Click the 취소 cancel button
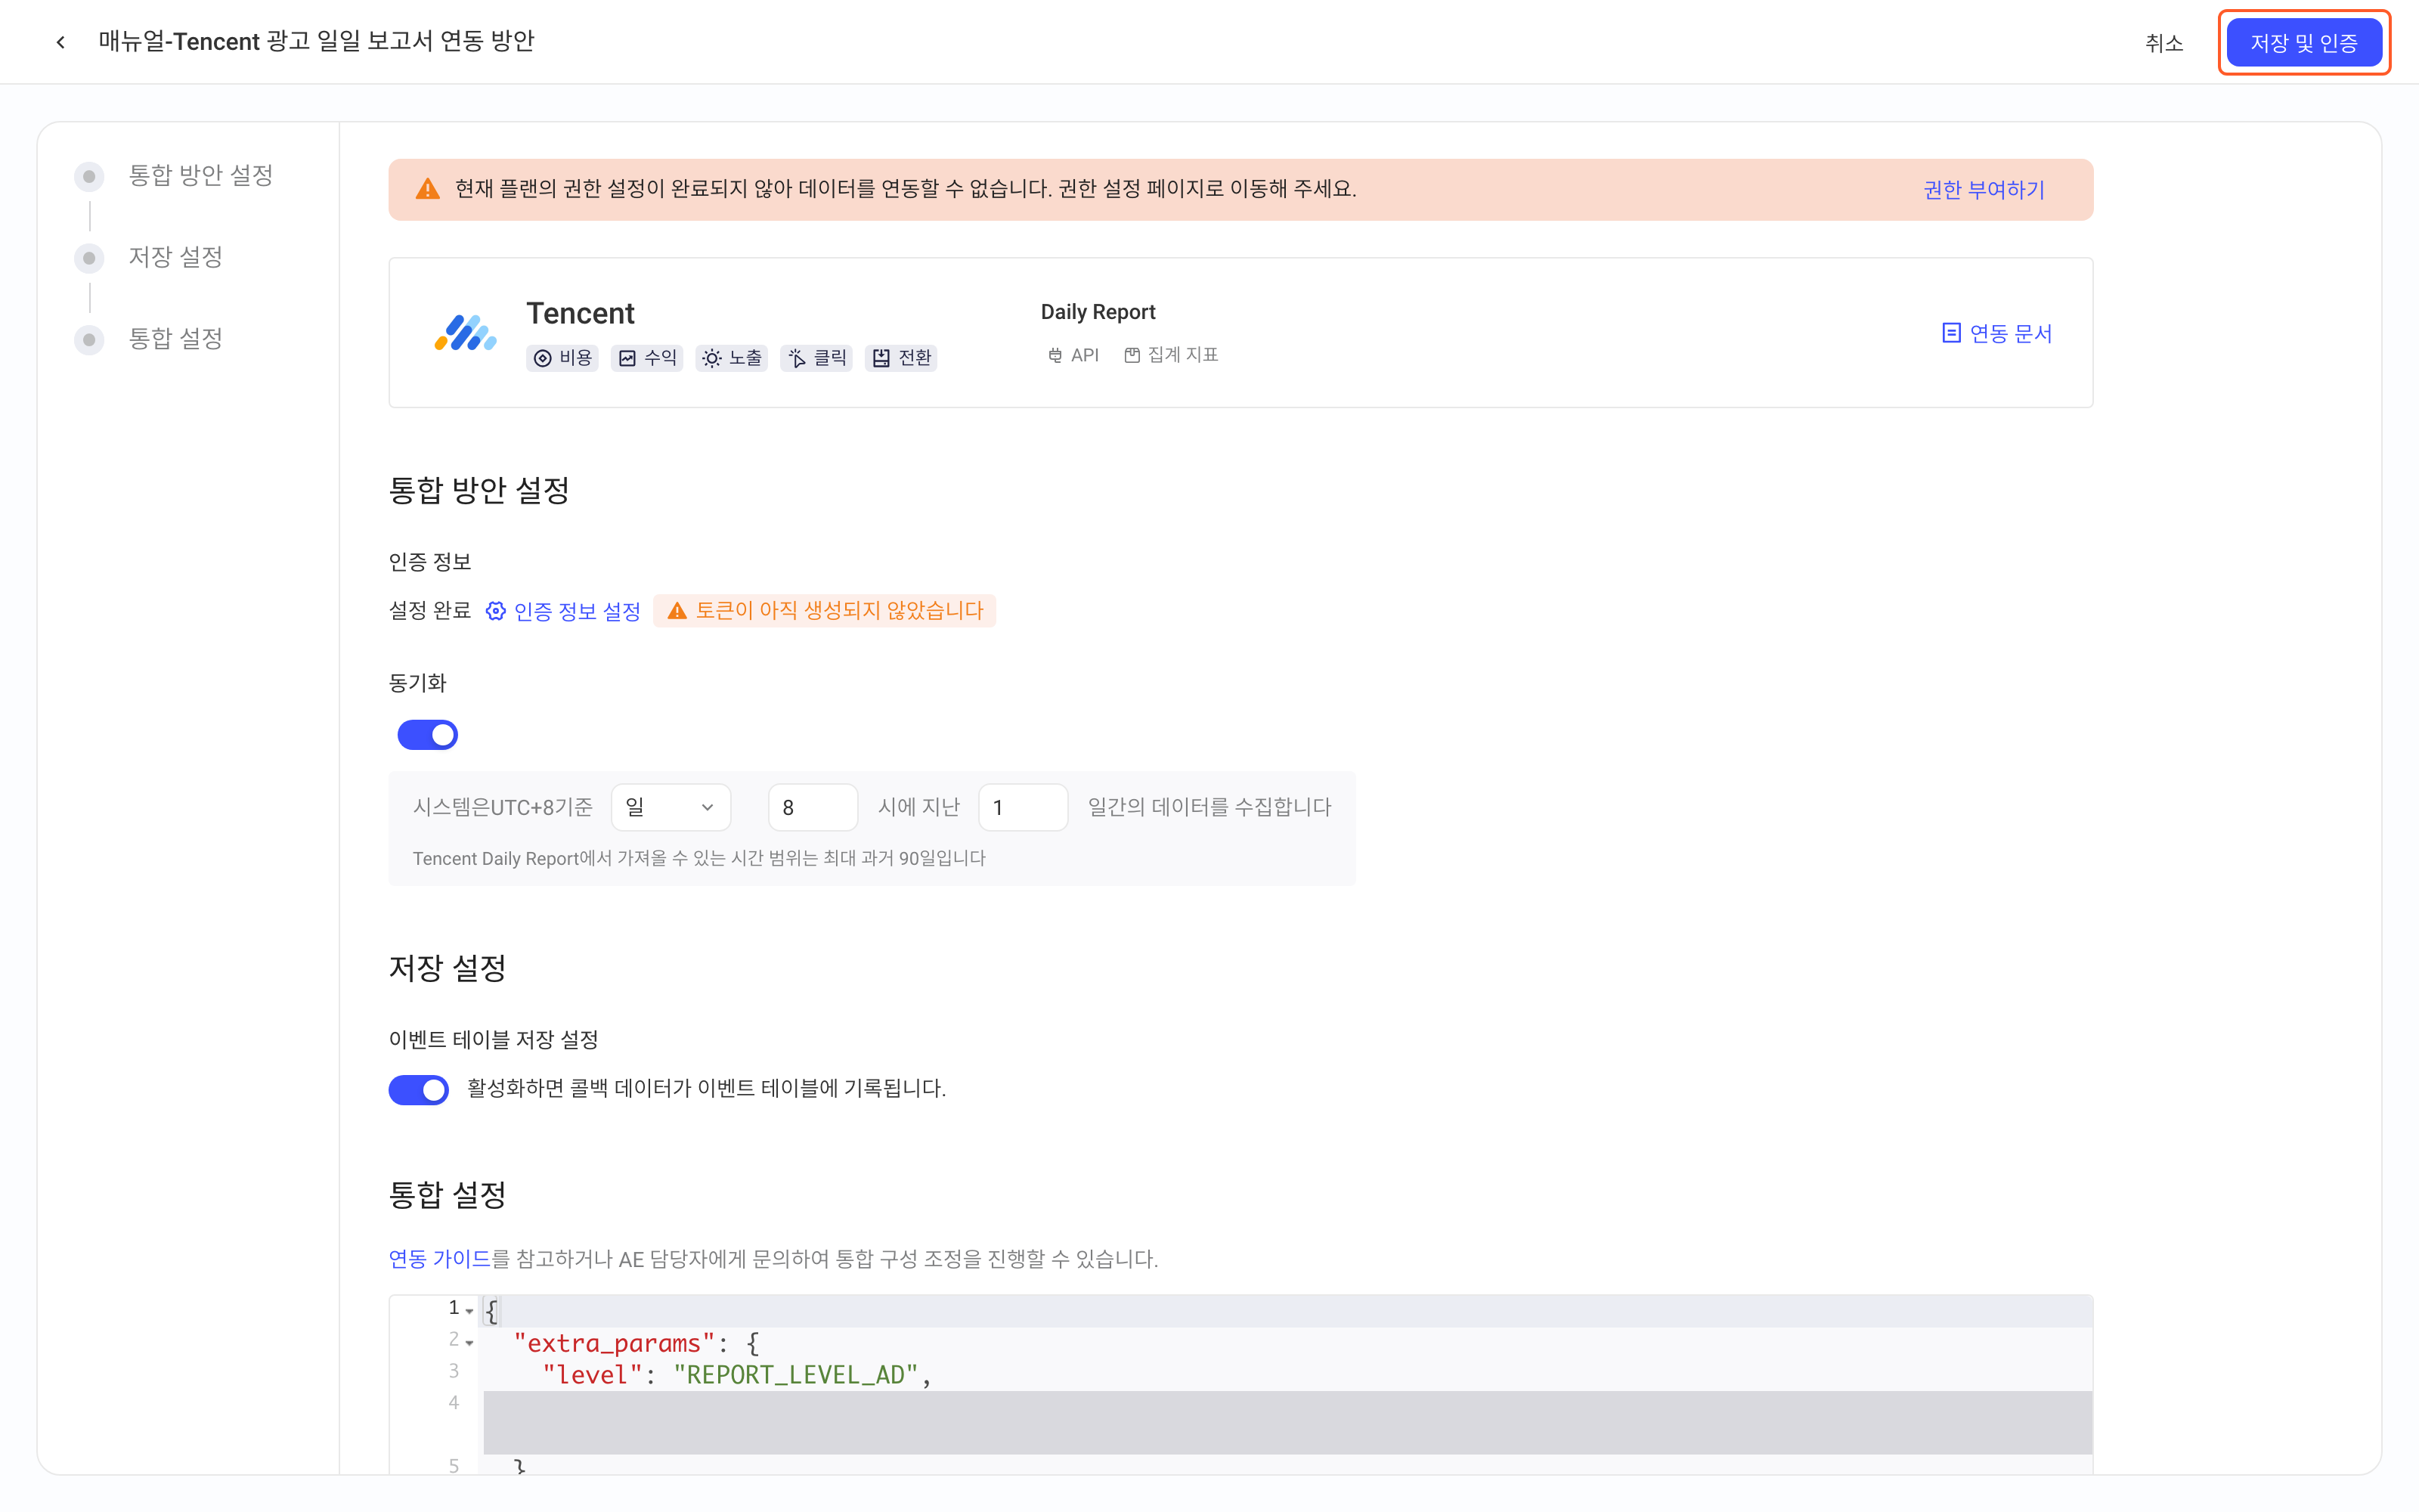This screenshot has height=1512, width=2419. [x=2164, y=43]
